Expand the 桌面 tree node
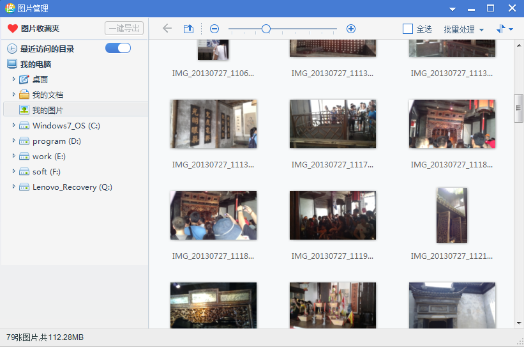 [13, 79]
